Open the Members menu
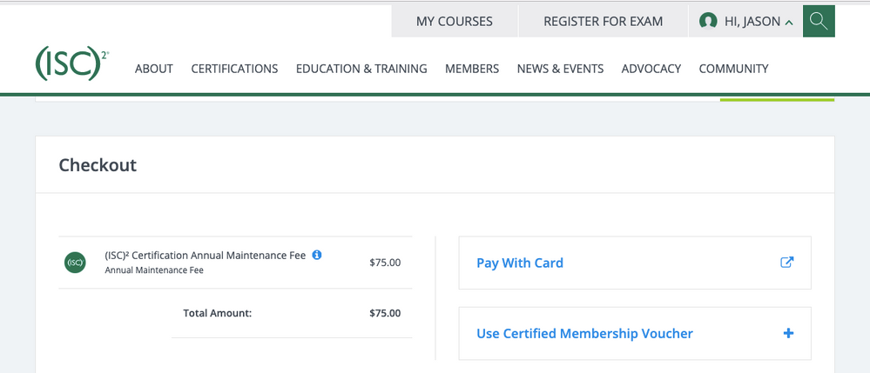This screenshot has width=870, height=373. [472, 69]
